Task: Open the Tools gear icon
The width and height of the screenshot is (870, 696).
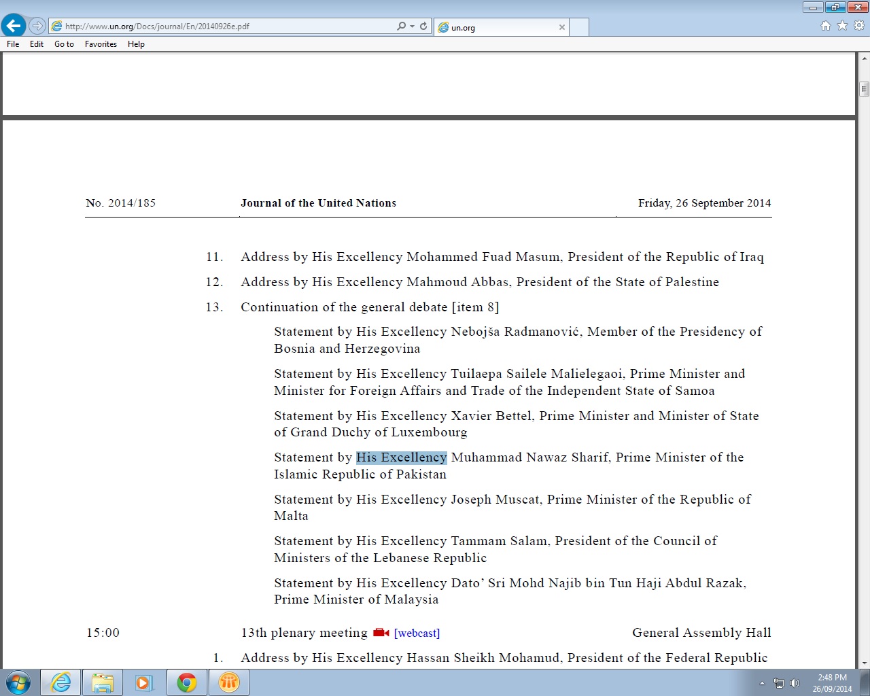Action: (x=859, y=26)
